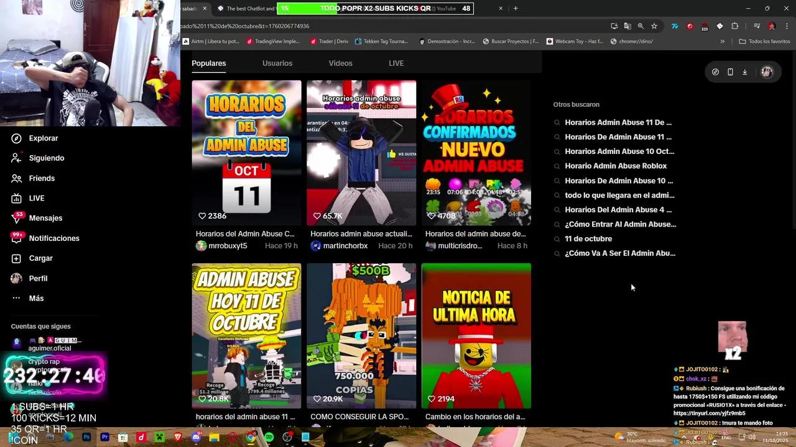Open a new browser tab
This screenshot has width=796, height=447.
(x=516, y=9)
